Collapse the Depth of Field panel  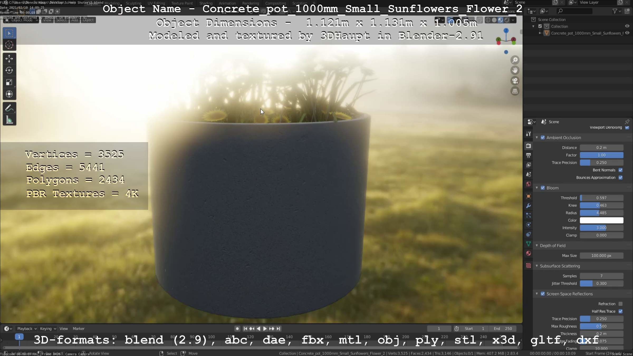tap(537, 246)
